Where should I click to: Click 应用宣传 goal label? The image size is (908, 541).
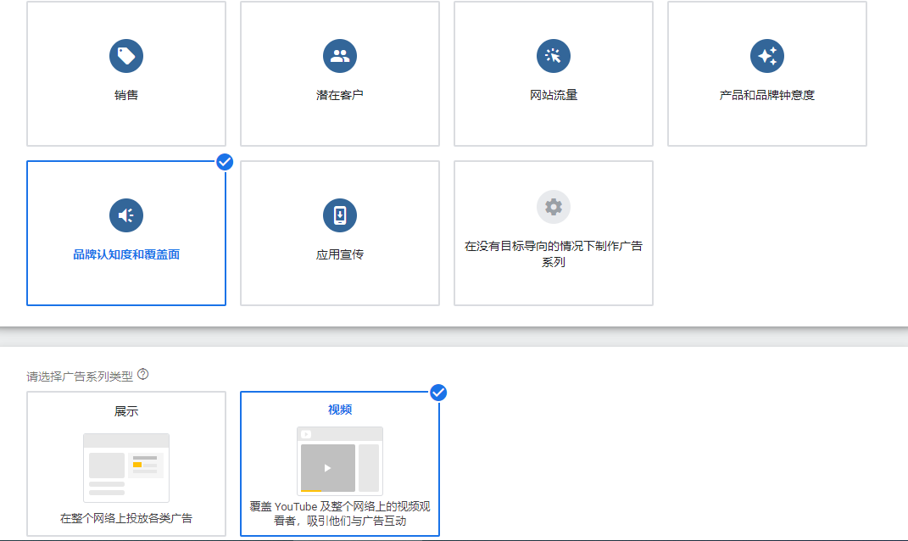click(x=340, y=254)
